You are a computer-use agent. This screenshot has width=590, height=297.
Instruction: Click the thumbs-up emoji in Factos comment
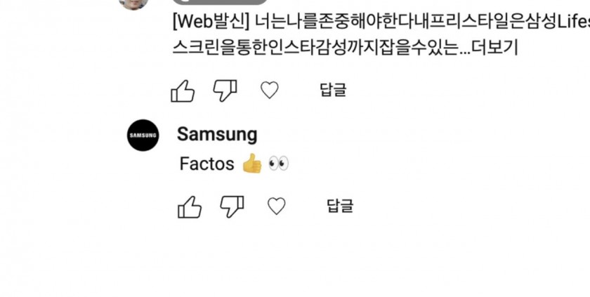[251, 163]
